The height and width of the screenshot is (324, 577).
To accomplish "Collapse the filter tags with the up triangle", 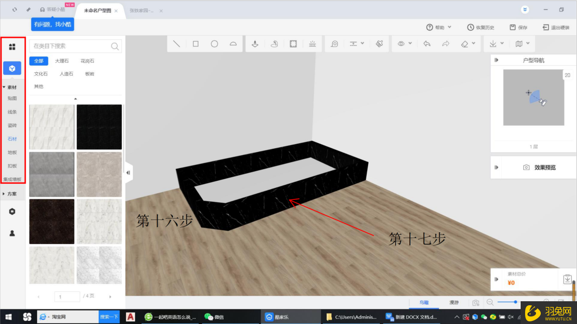I will pos(75,99).
